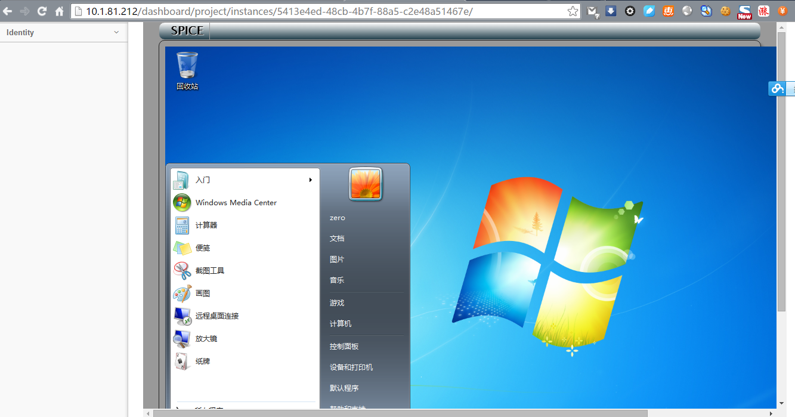Click the black gear extension icon
This screenshot has width=795, height=417.
(x=630, y=11)
